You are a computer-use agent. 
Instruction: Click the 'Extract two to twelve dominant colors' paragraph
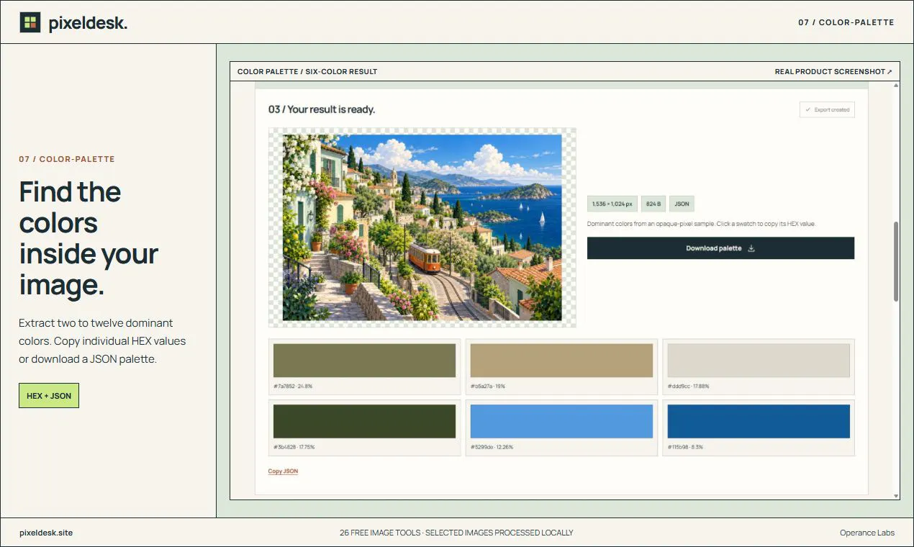point(102,340)
